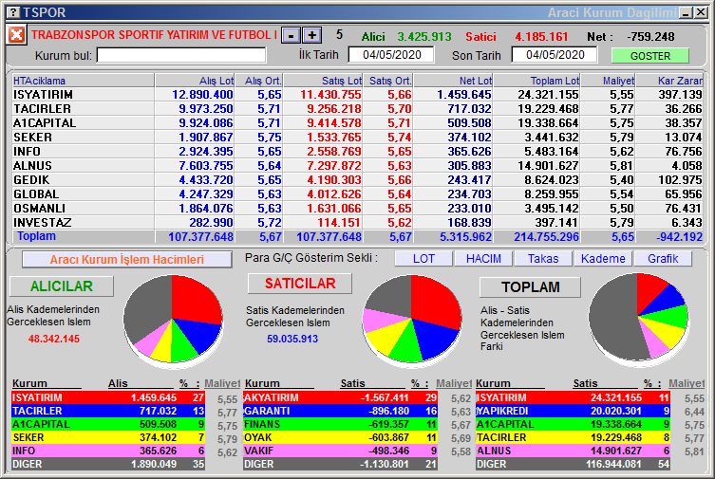Click the red X close icon beside TRABZONSPOR title

[x=16, y=34]
